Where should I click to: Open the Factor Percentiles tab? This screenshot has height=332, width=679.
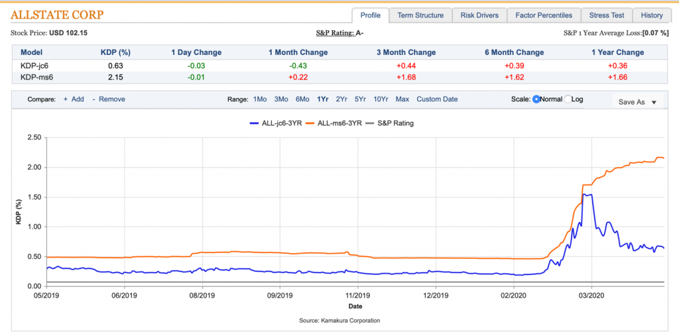544,15
